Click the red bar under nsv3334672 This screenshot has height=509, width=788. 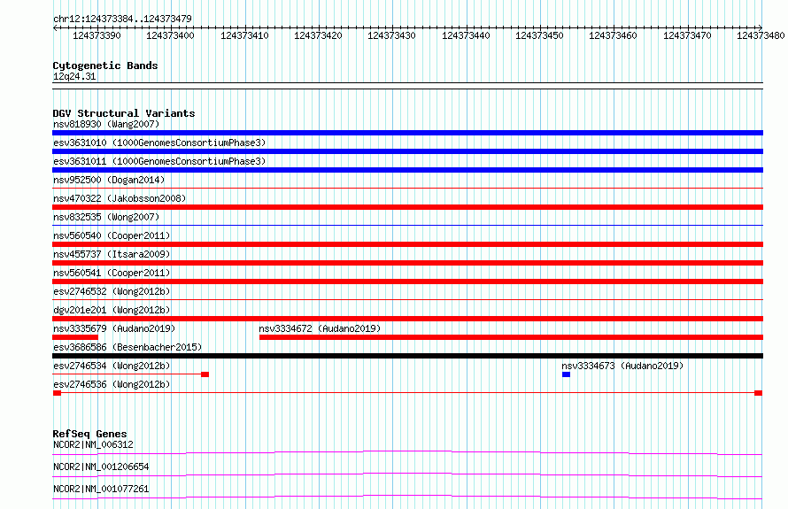[511, 337]
